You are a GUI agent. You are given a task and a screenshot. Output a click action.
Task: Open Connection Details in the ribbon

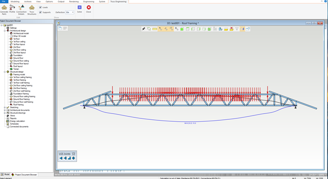(21, 10)
